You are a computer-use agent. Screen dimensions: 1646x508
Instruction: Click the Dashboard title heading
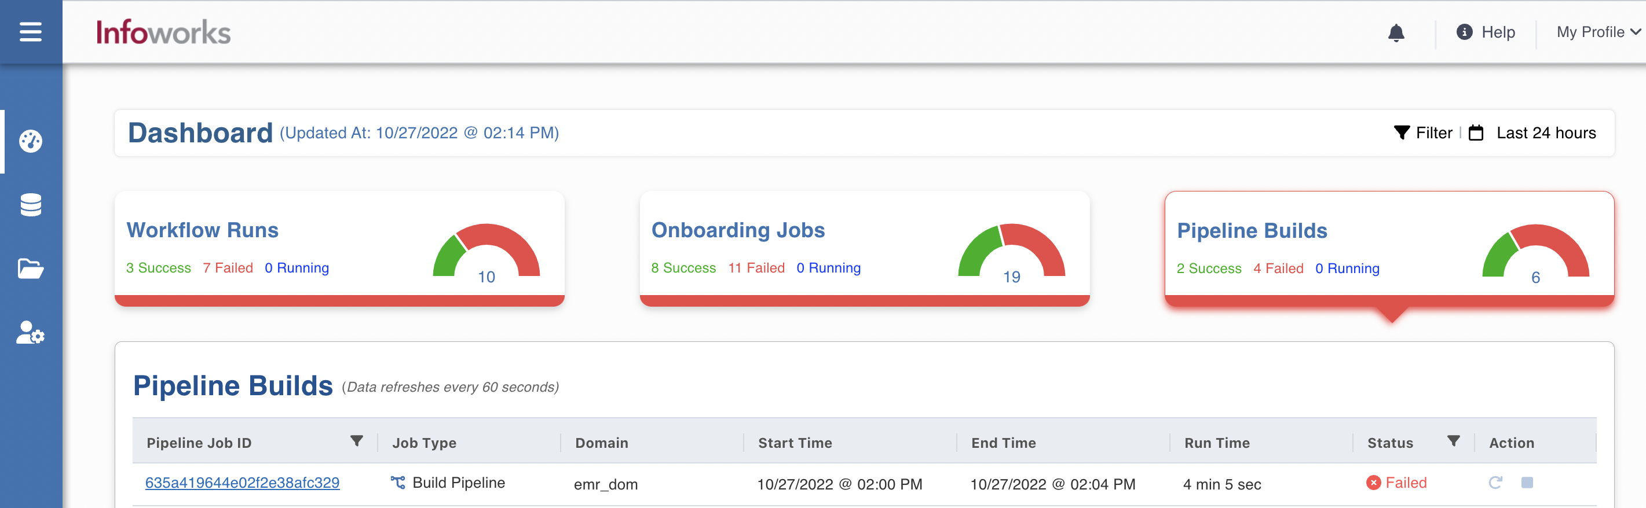pos(200,132)
